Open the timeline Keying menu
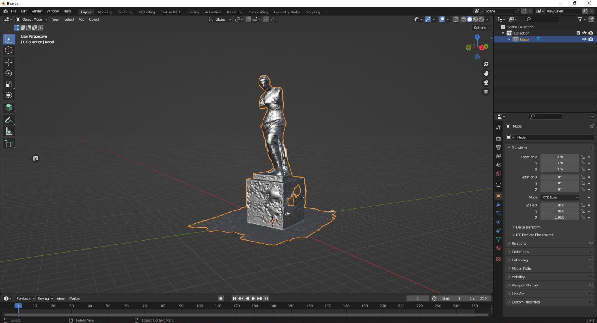This screenshot has height=323, width=597. click(x=45, y=298)
